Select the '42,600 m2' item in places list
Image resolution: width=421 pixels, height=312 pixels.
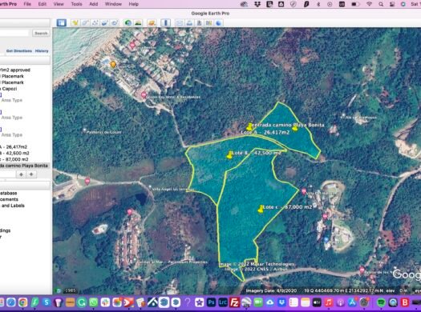(x=14, y=153)
